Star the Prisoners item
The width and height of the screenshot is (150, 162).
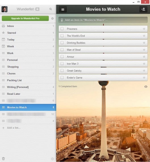click(144, 29)
